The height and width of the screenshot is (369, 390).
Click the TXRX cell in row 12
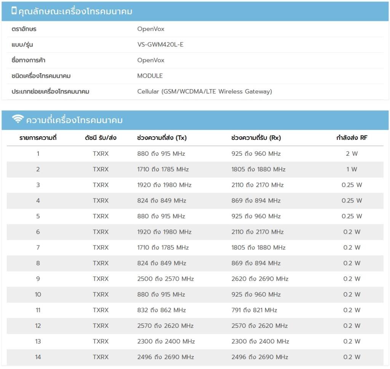(x=101, y=326)
